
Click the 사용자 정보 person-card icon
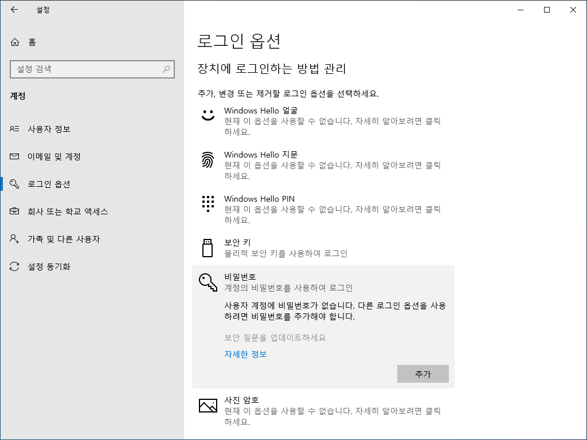coord(14,129)
